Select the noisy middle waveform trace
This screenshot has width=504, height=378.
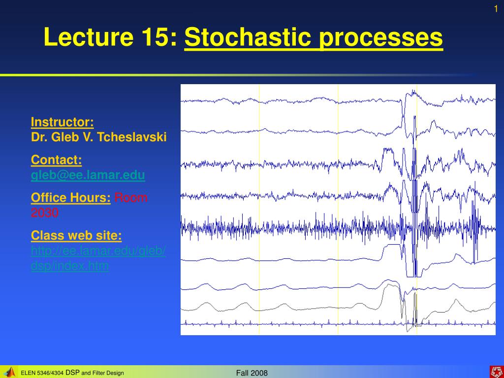coord(295,227)
